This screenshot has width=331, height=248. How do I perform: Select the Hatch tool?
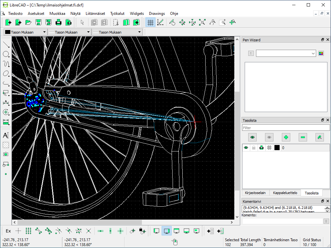(x=6, y=145)
